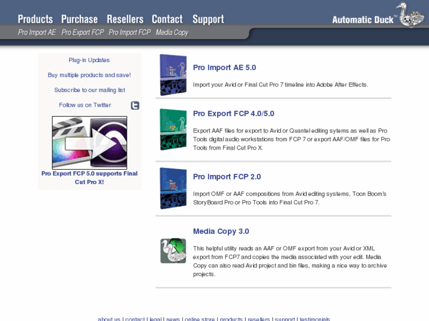Screen dimensions: 429x321
Task: Click the Automatic Duck logo duck
Action: coord(410,15)
